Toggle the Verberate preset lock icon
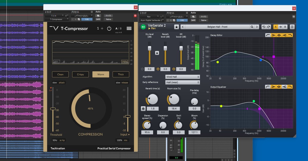 [176, 27]
